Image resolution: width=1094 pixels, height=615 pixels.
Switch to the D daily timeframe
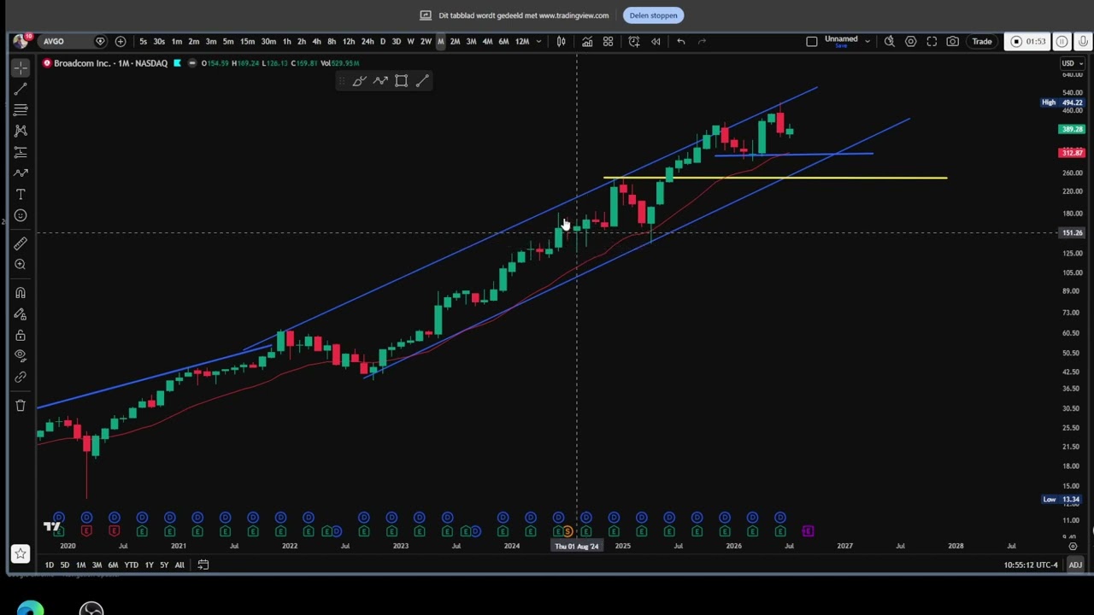382,41
